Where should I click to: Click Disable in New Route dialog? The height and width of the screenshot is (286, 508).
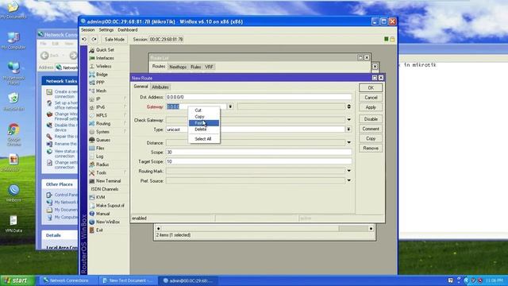tap(371, 119)
